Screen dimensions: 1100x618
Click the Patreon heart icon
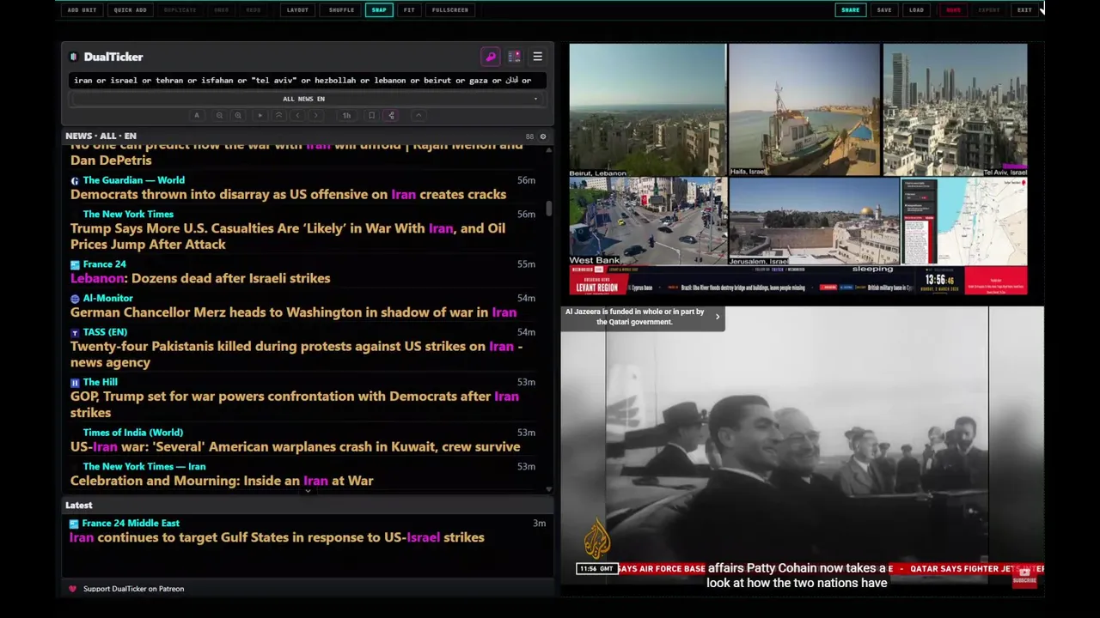[x=73, y=589]
